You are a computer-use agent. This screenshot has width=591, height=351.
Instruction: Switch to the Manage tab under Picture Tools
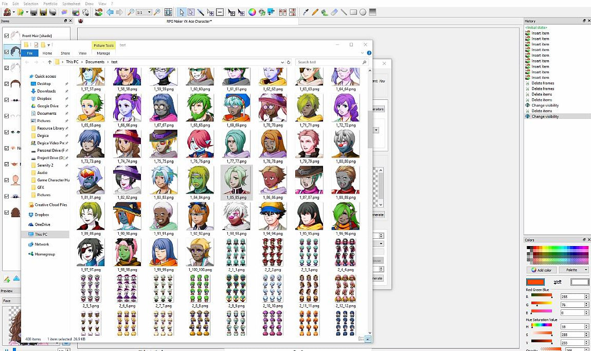[x=103, y=52]
